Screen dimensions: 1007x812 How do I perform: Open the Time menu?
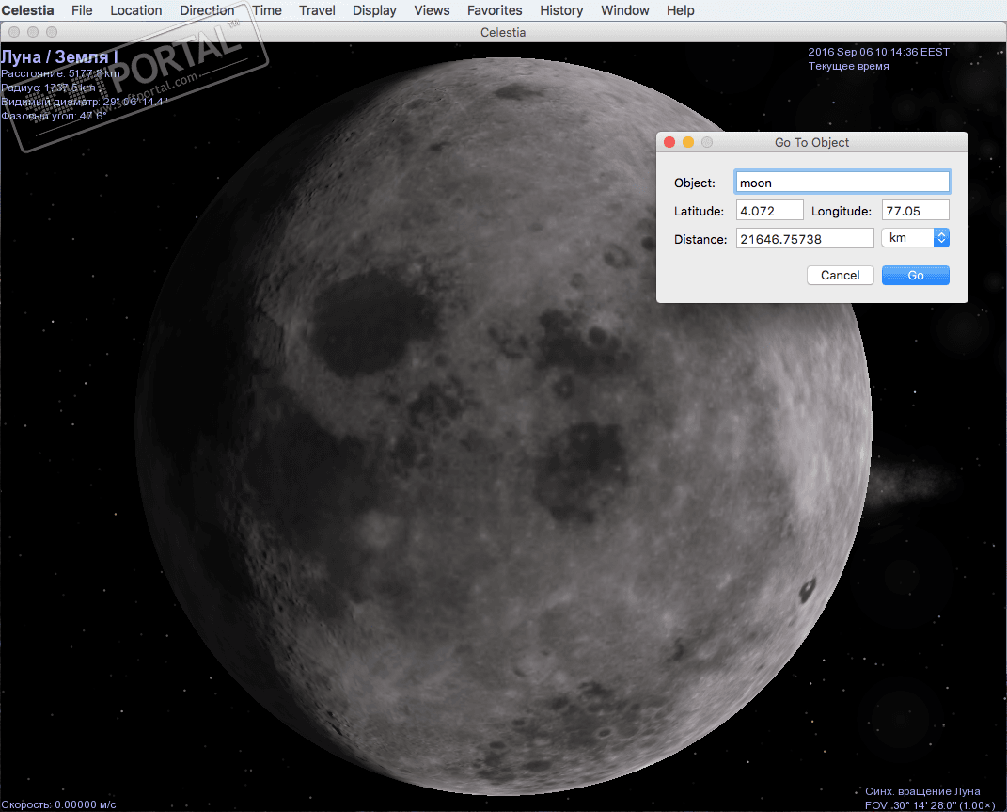267,10
